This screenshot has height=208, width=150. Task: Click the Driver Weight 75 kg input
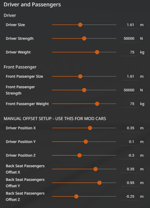(x=130, y=52)
